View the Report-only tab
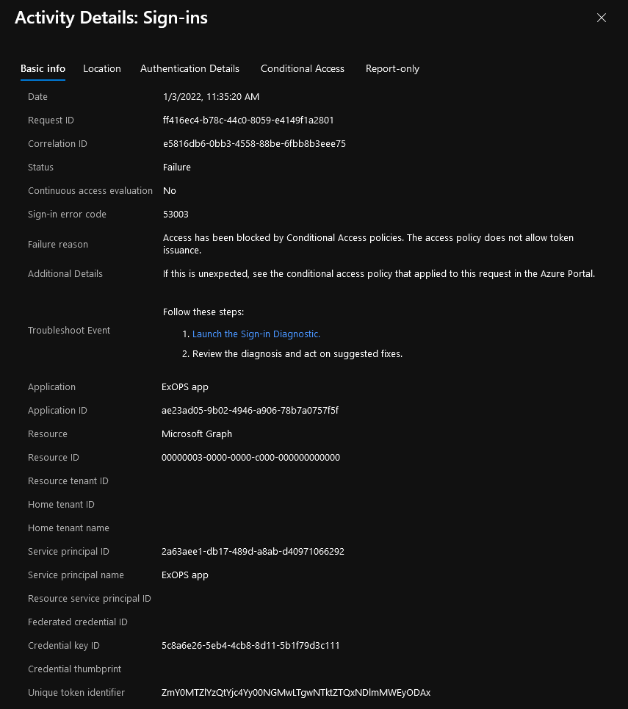628x709 pixels. [392, 68]
